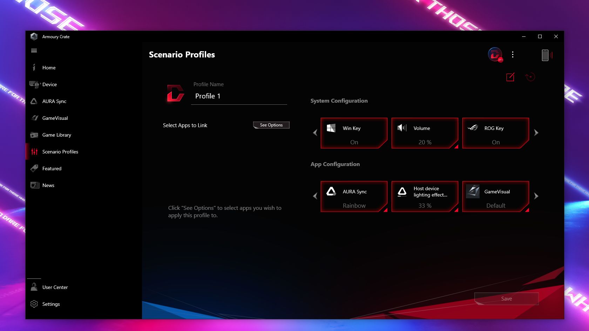Click the Home sidebar icon
The image size is (589, 331).
(x=34, y=67)
